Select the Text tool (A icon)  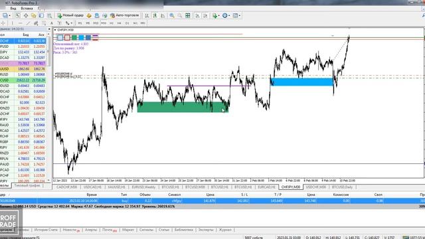[x=52, y=23]
